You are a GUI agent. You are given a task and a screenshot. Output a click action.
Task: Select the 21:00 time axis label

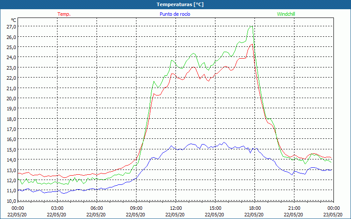click(x=294, y=208)
